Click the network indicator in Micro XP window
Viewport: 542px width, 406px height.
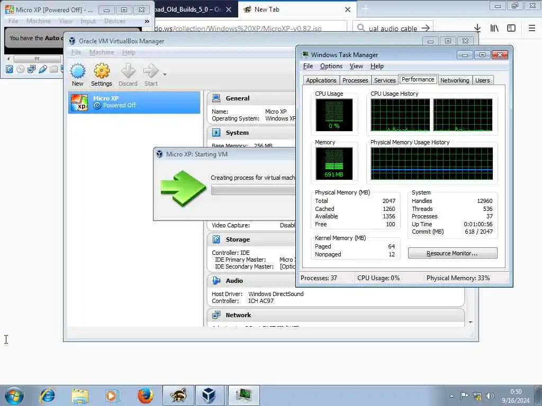tap(31, 69)
